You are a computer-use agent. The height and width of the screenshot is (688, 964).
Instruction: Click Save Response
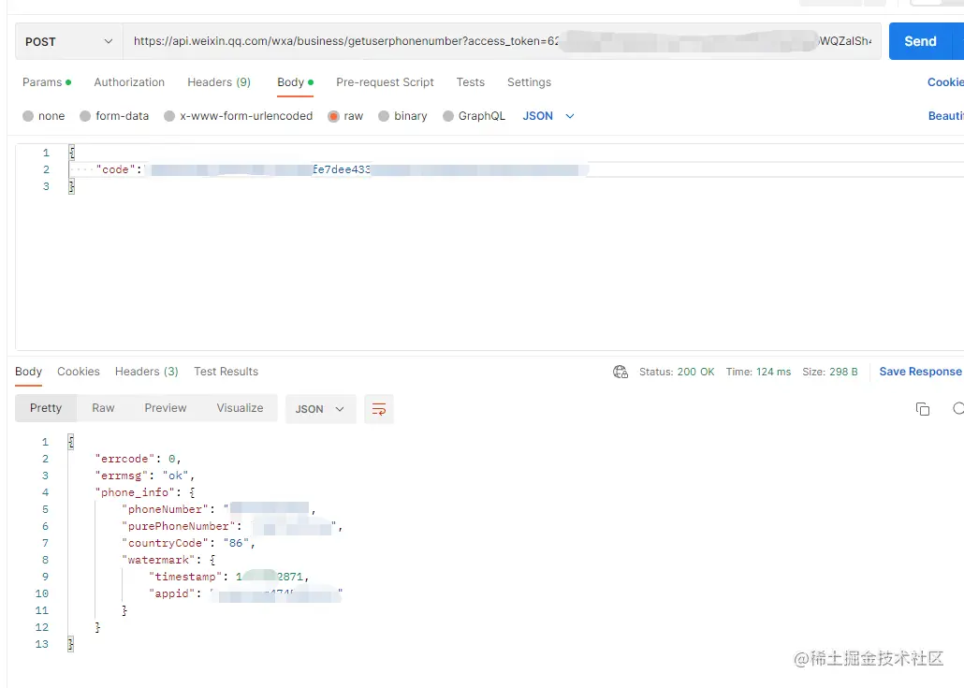[x=920, y=372]
